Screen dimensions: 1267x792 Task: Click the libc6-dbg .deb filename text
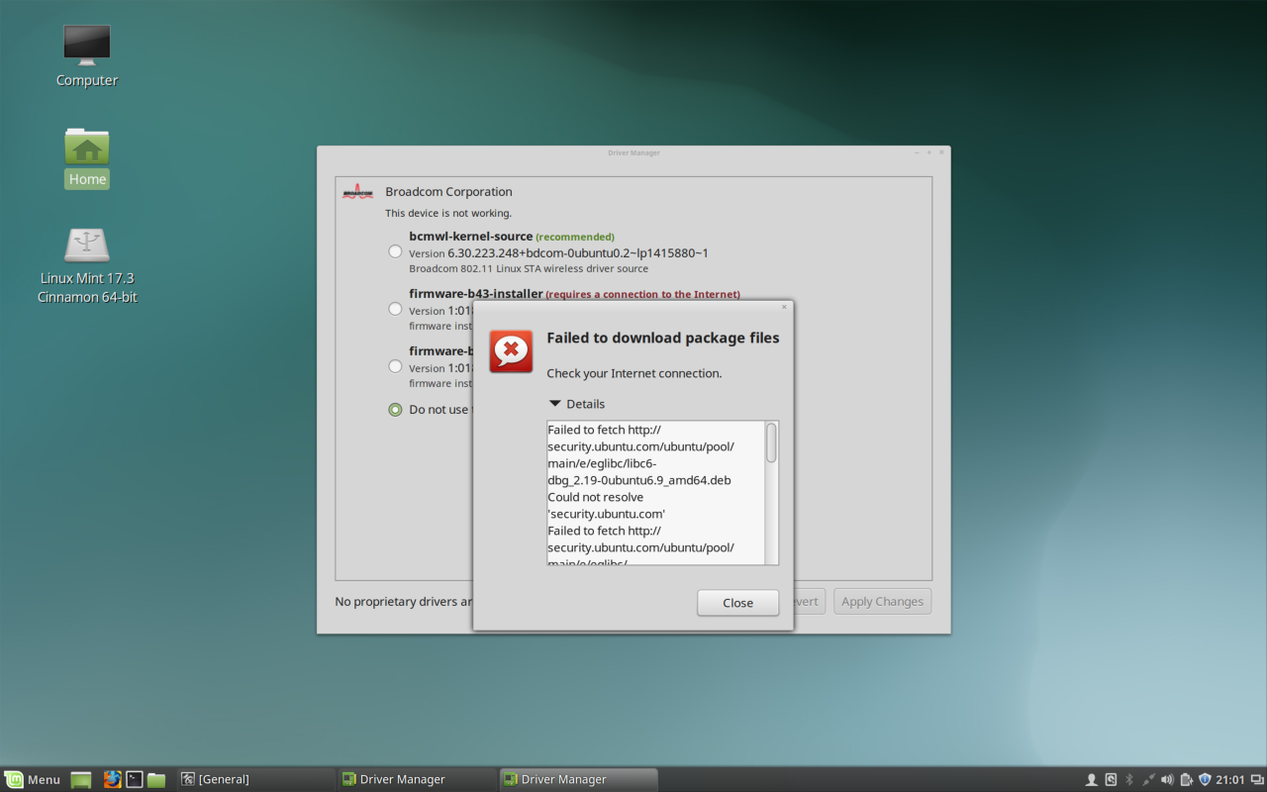coord(639,472)
